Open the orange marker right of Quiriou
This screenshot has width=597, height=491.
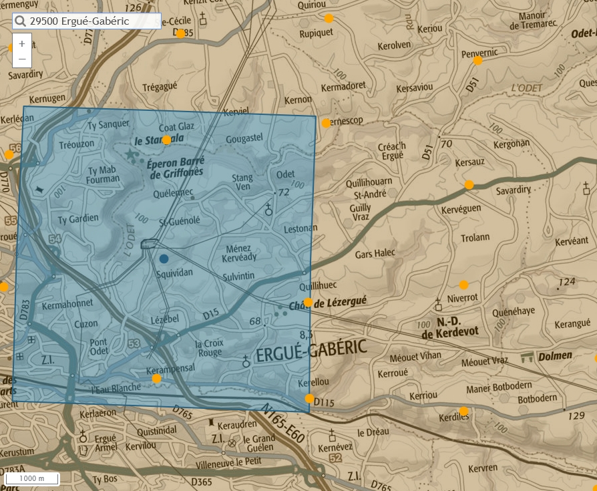coord(329,19)
